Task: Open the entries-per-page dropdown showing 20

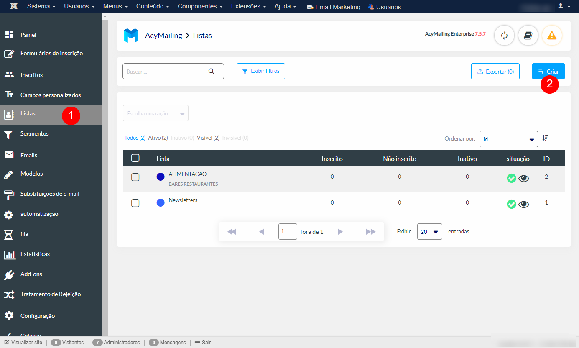Action: coord(429,232)
